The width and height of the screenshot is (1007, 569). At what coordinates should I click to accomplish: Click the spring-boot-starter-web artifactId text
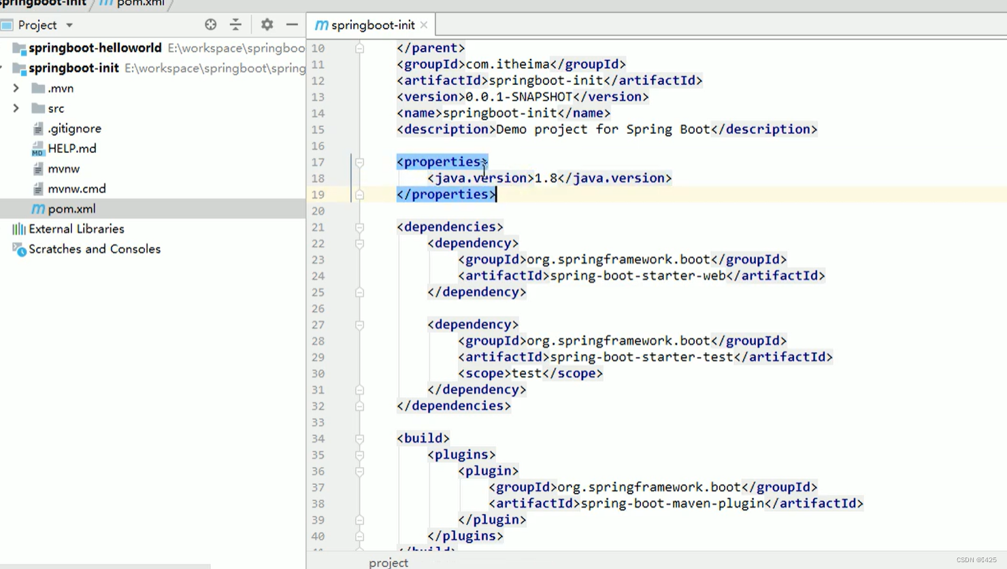(x=638, y=275)
